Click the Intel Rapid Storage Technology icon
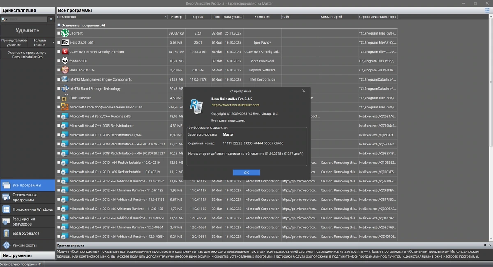 65,89
